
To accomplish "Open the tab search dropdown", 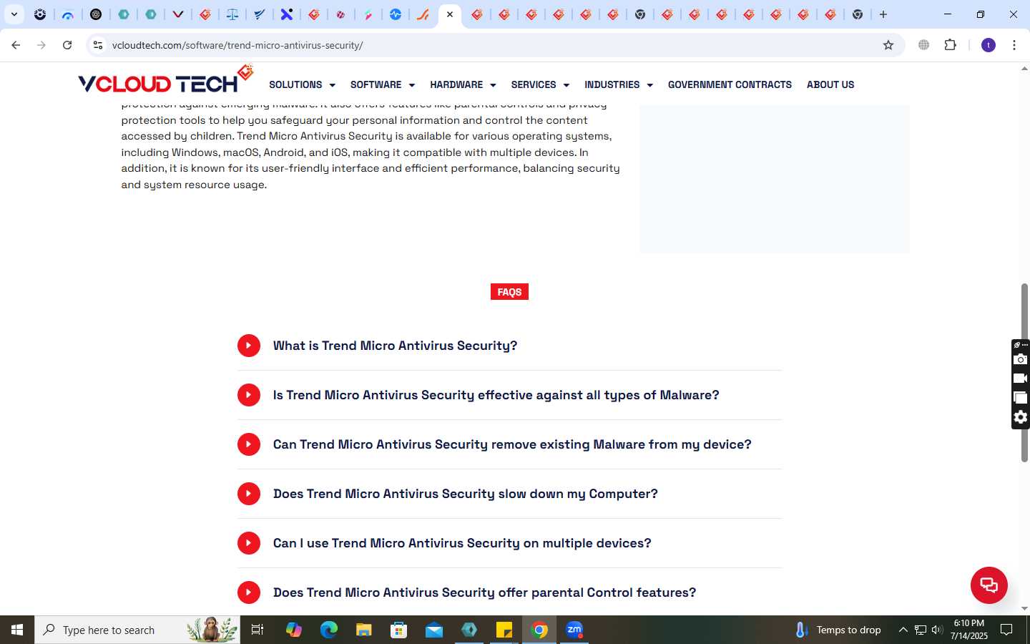I will click(14, 14).
